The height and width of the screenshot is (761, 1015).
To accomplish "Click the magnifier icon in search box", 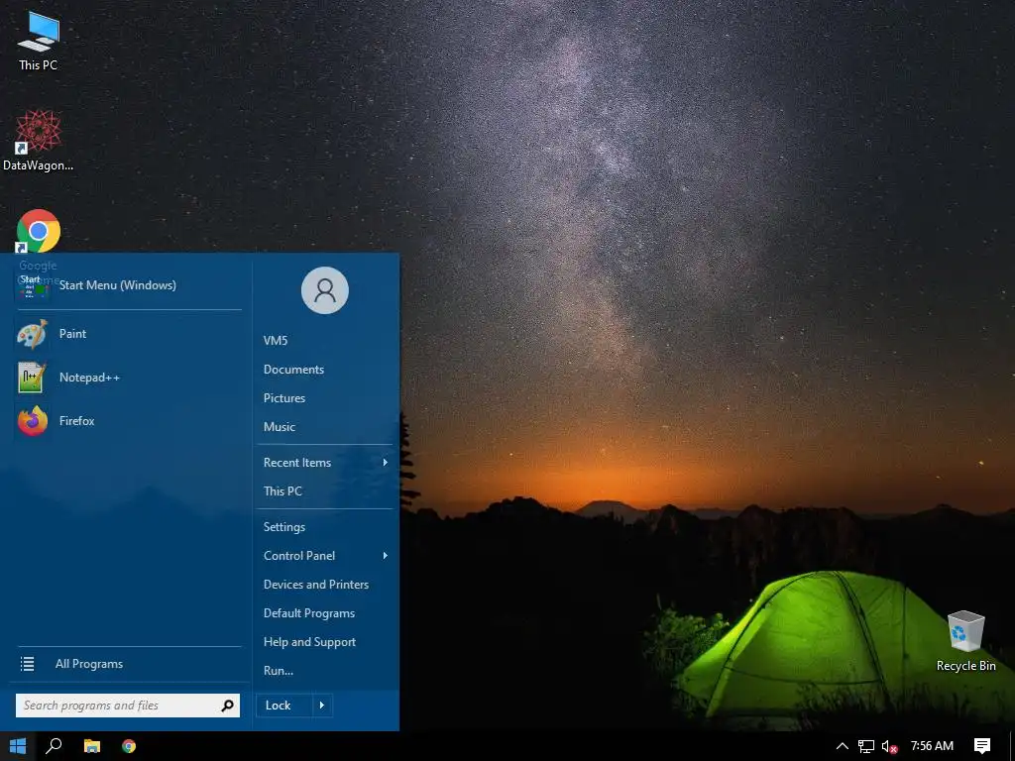I will [x=228, y=706].
